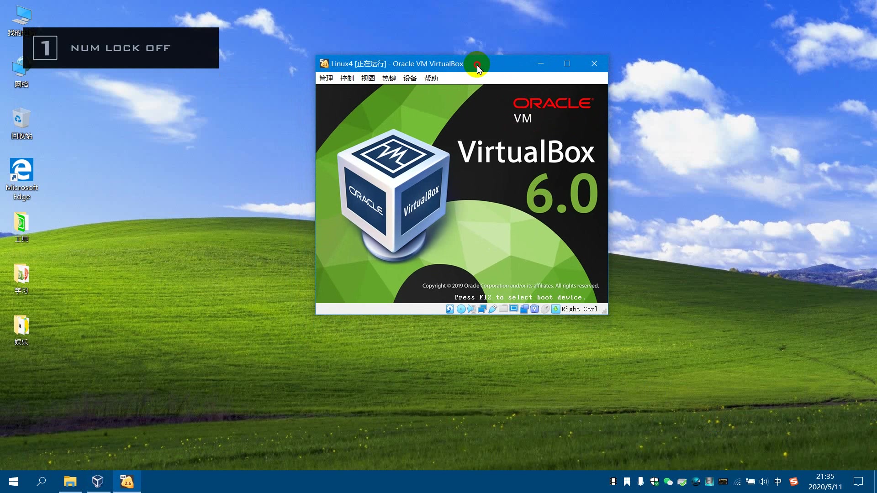
Task: Toggle keyboard capture indicator icon
Action: pos(555,309)
